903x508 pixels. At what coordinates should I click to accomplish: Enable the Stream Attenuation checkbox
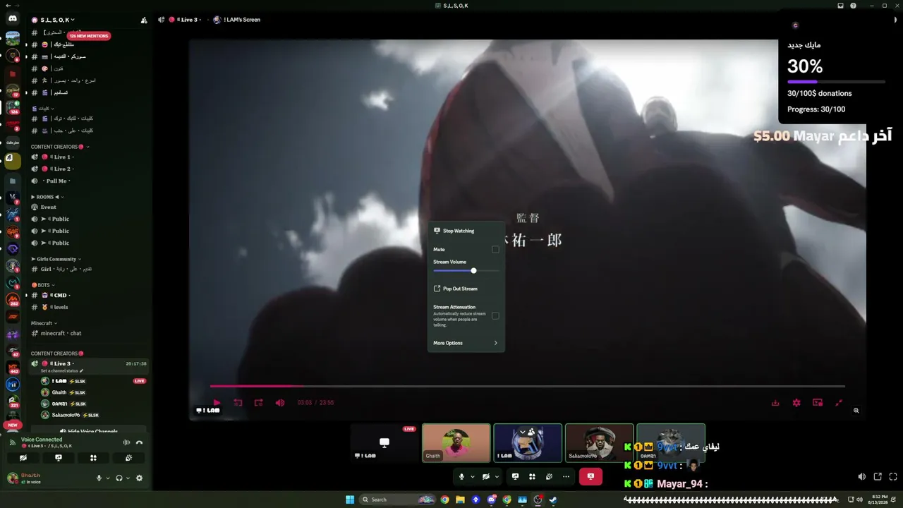(495, 315)
